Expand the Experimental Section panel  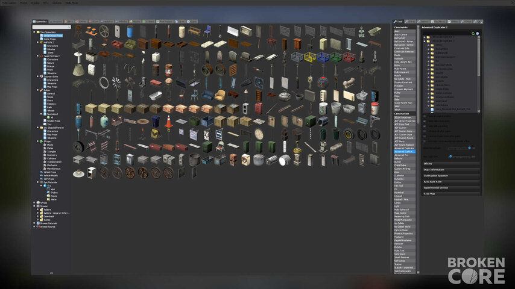(451, 188)
